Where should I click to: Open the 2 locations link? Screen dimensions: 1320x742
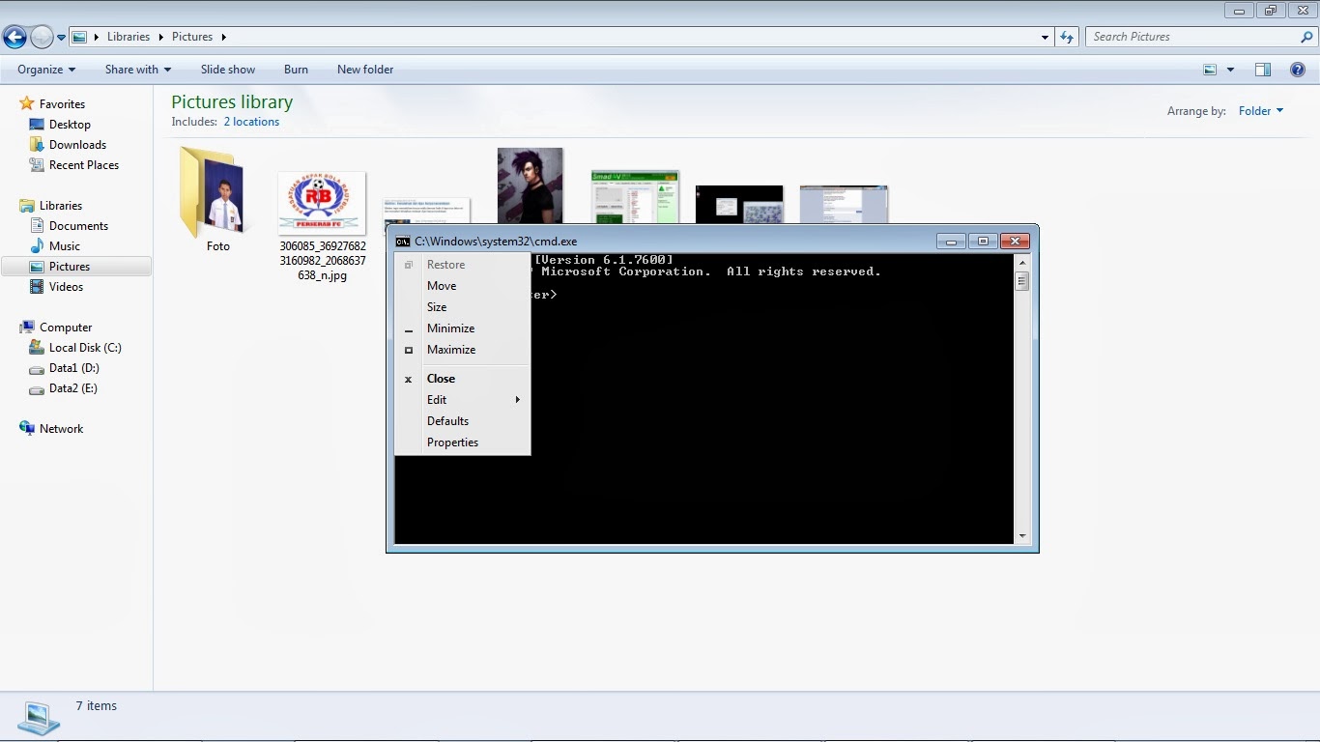click(x=251, y=122)
